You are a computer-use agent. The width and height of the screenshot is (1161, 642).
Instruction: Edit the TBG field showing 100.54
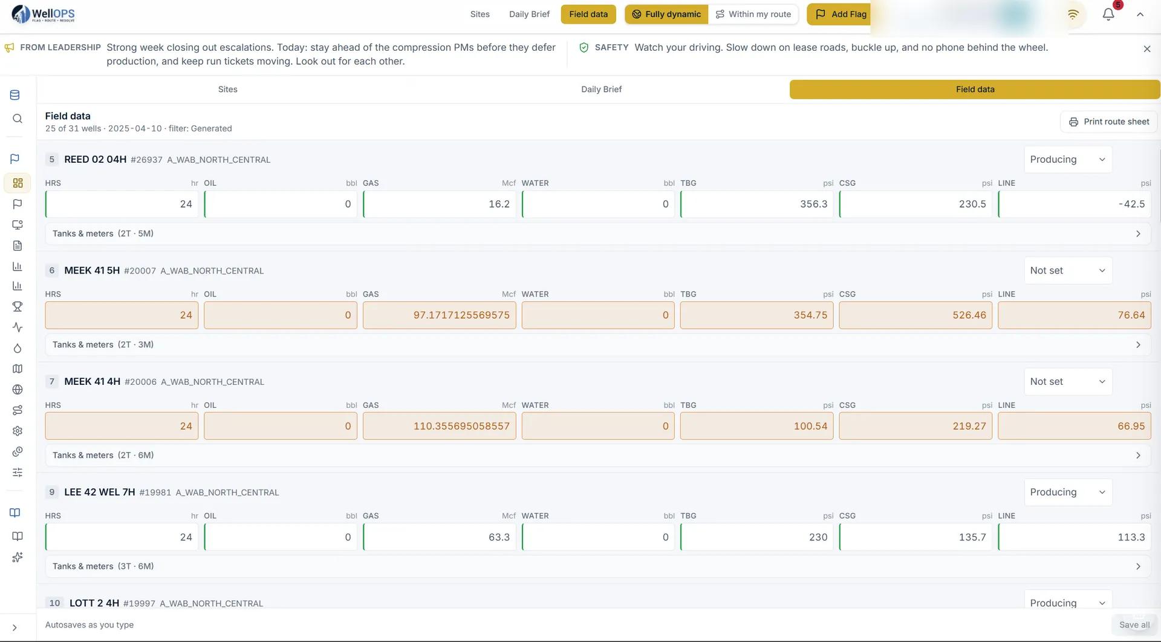point(756,426)
